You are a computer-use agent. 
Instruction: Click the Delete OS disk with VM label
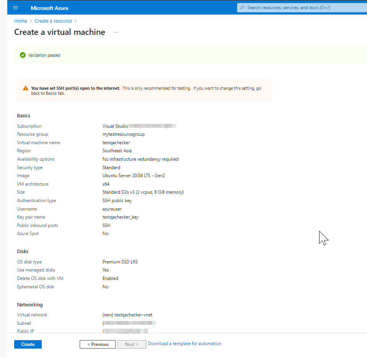click(x=40, y=278)
